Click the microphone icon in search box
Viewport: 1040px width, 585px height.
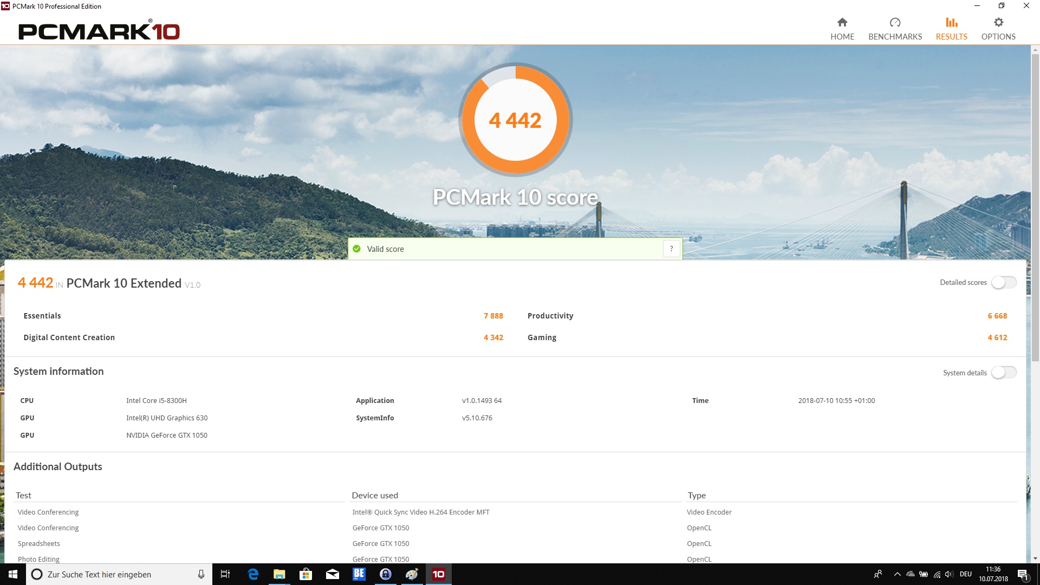[x=201, y=574]
